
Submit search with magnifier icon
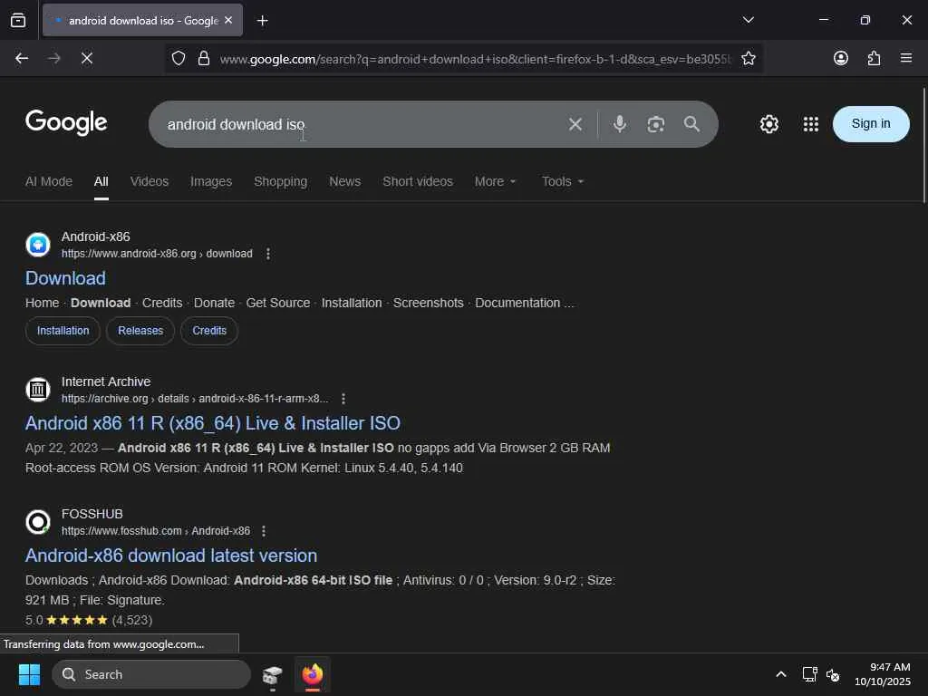(x=691, y=124)
